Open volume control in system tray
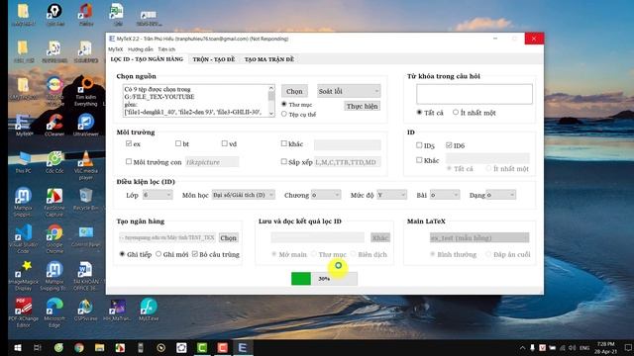 pos(573,347)
